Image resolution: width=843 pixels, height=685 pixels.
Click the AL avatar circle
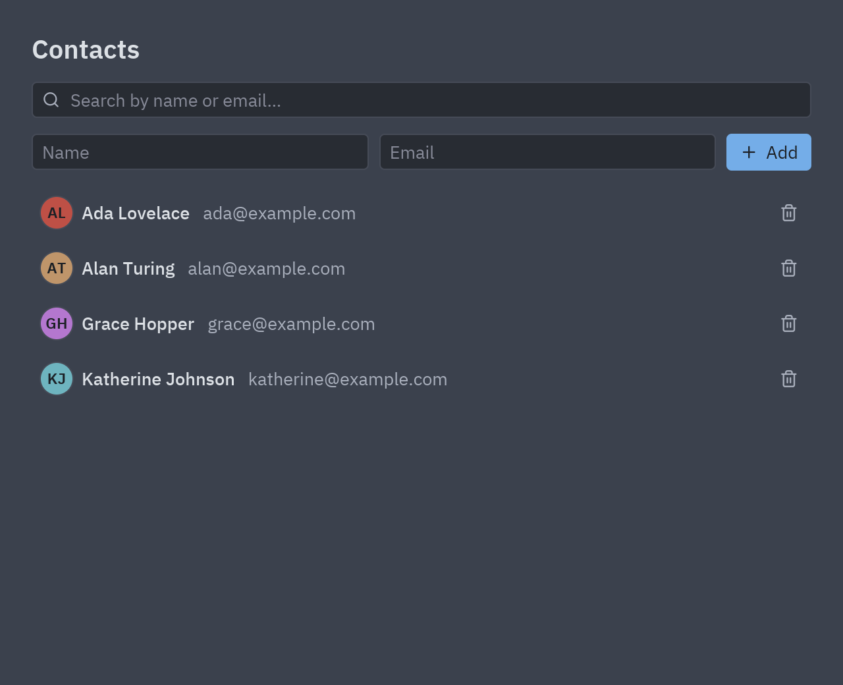coord(57,213)
